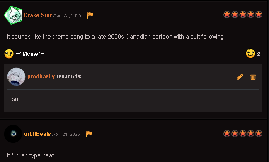Screen dimensions: 269x162
Task: Click the fifth star on Drake-Star's rating
Action: point(259,14)
